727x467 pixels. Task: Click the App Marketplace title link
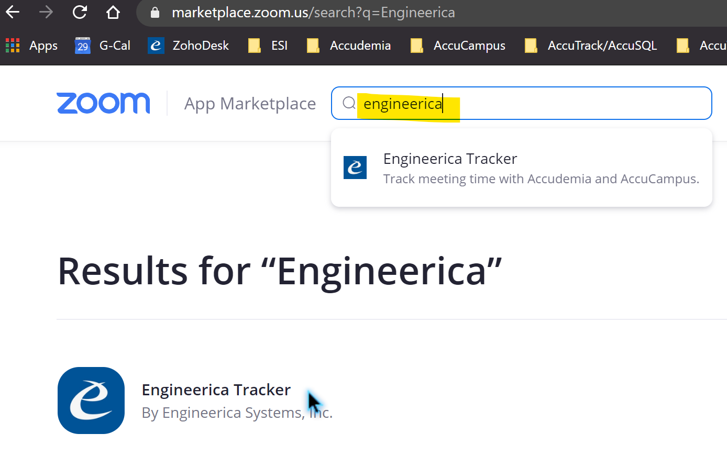point(250,104)
